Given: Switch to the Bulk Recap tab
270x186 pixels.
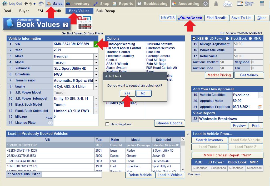Looking at the screenshot, I should [x=106, y=11].
